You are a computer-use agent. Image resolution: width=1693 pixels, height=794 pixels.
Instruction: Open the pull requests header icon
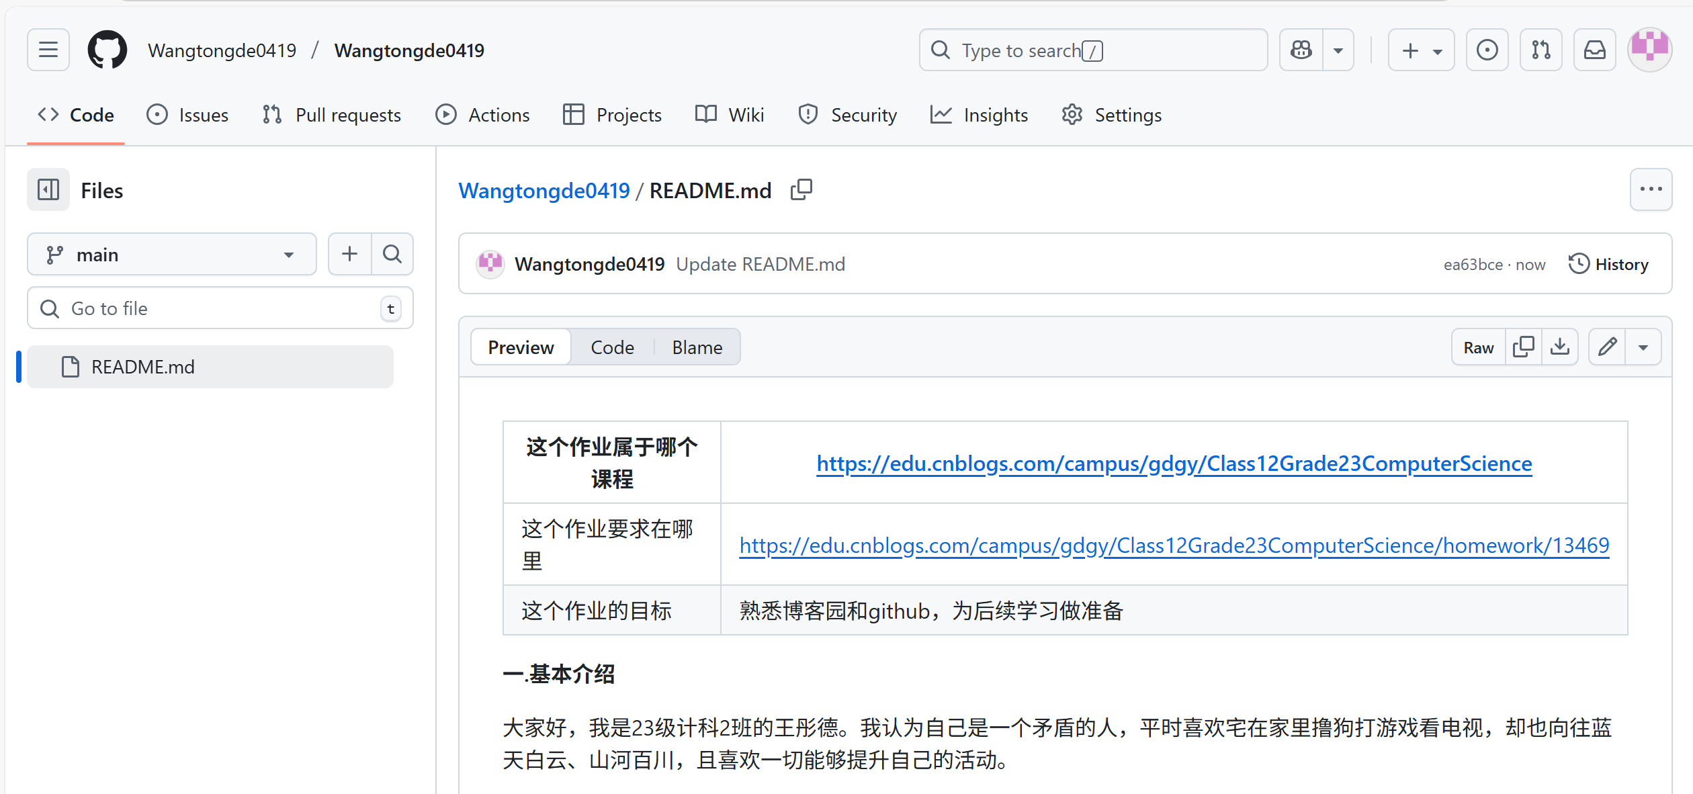[x=1541, y=50]
